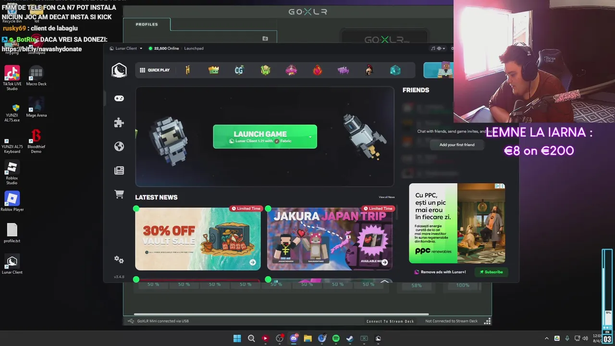615x346 pixels.
Task: Open the Windows Start menu
Action: 237,338
